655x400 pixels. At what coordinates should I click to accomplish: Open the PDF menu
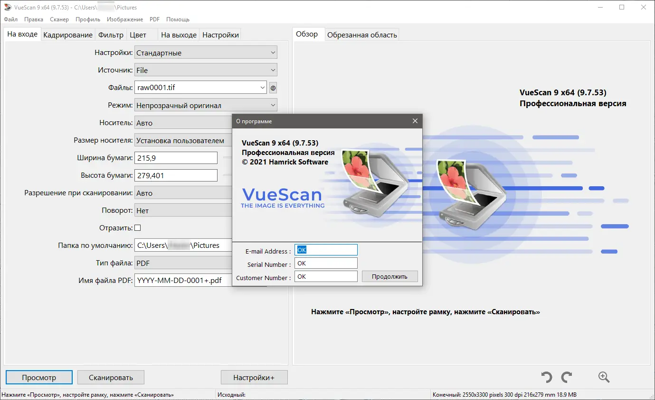pos(154,19)
